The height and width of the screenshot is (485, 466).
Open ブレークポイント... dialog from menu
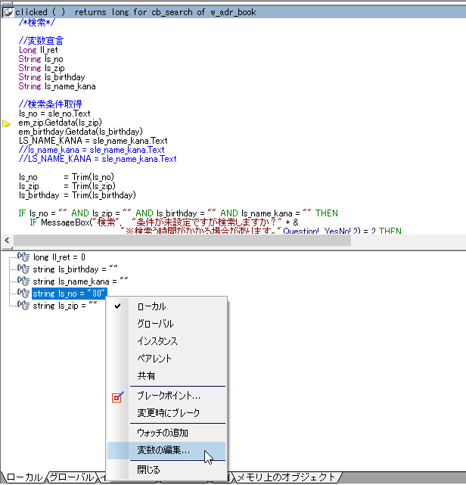pyautogui.click(x=168, y=396)
